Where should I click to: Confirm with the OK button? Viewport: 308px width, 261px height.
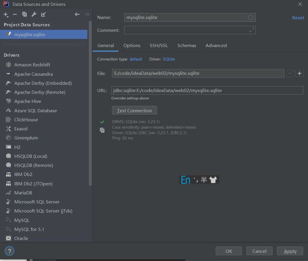(x=229, y=251)
